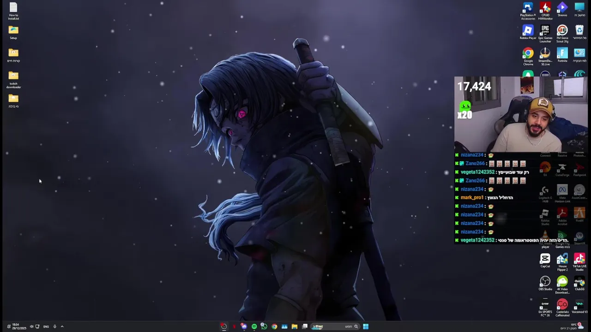
Task: Open ClubGG desktop shortcut
Action: tap(579, 284)
